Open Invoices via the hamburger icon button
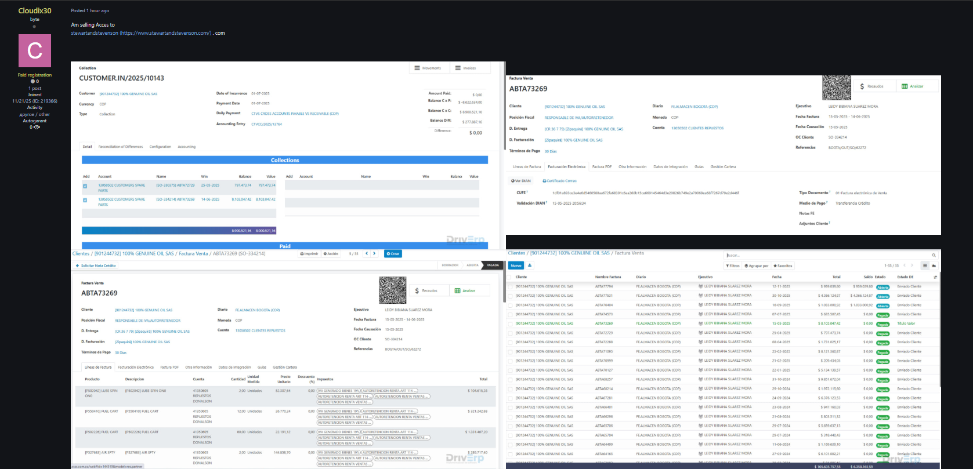 coord(458,68)
